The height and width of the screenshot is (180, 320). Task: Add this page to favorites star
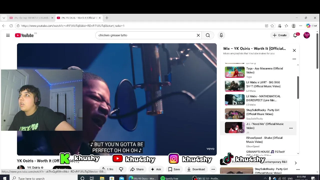coord(272,26)
